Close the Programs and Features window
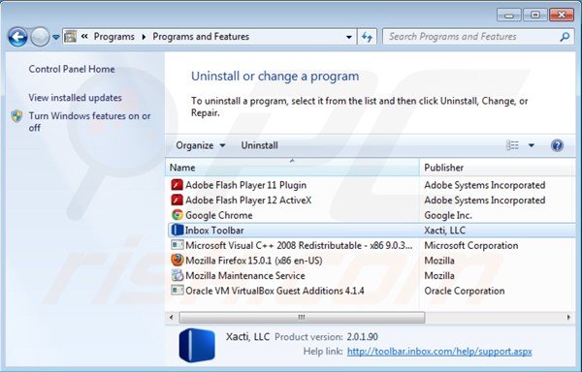 coord(562,15)
